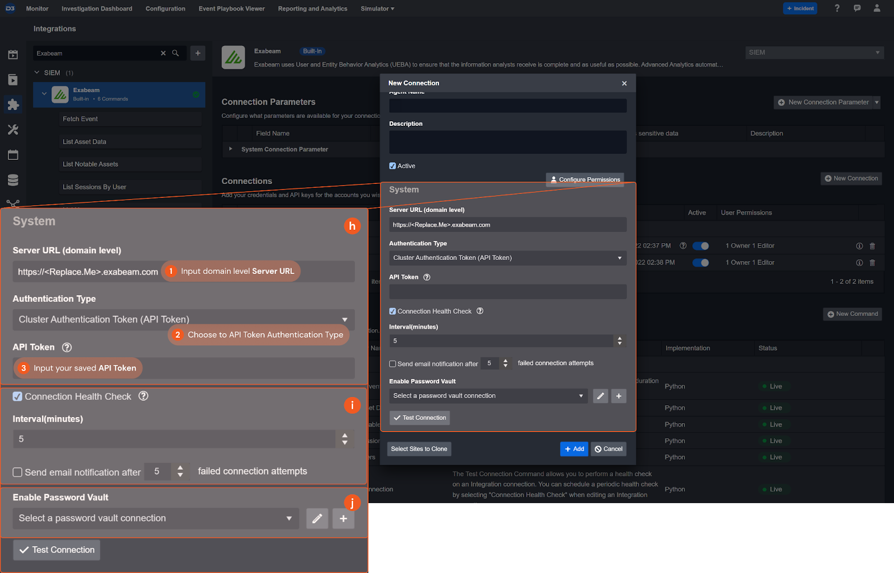The width and height of the screenshot is (894, 573).
Task: Click the Exabeam logo in the header
Action: tap(234, 58)
